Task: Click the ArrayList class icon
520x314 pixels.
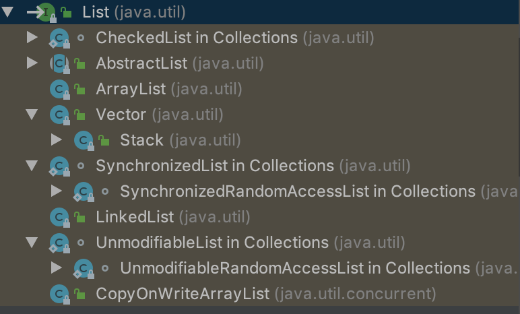Action: pyautogui.click(x=59, y=89)
